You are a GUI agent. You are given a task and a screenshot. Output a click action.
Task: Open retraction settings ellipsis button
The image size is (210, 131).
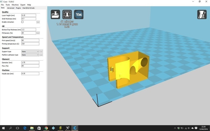click(38, 22)
